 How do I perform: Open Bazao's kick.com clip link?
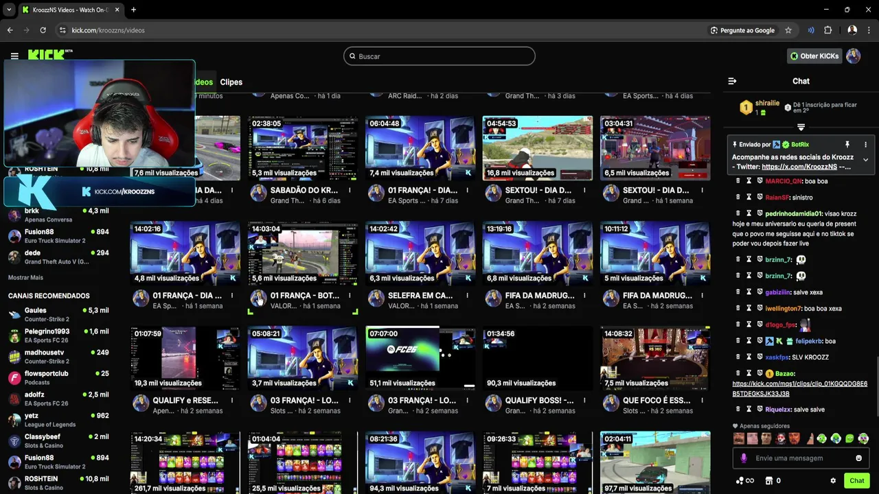click(800, 389)
